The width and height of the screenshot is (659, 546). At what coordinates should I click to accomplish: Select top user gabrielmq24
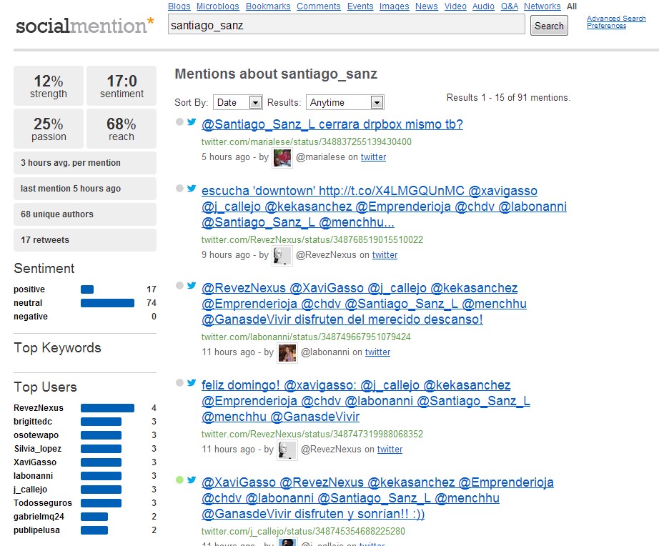coord(39,517)
